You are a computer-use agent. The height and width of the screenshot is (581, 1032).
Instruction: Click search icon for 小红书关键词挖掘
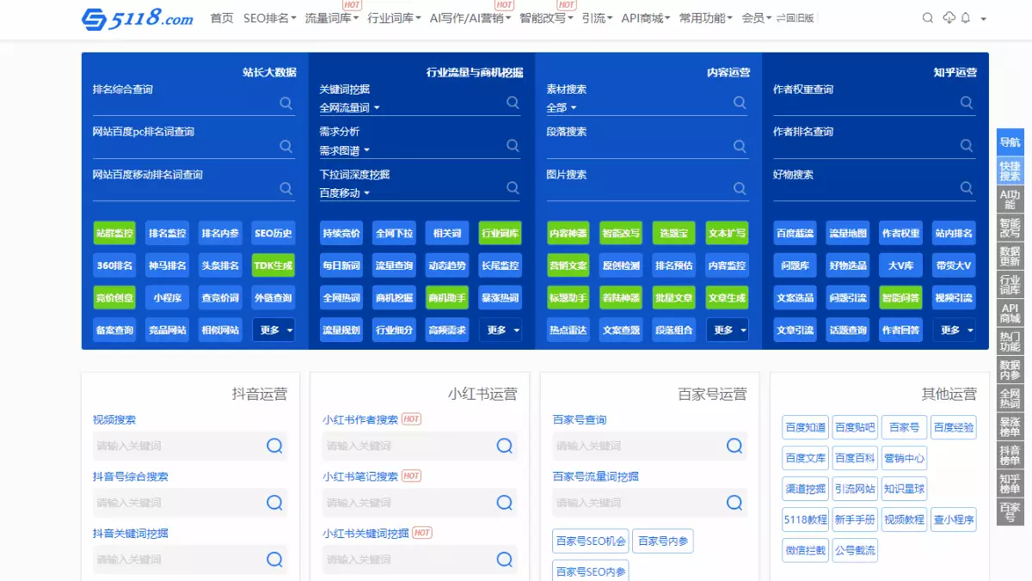pos(505,560)
